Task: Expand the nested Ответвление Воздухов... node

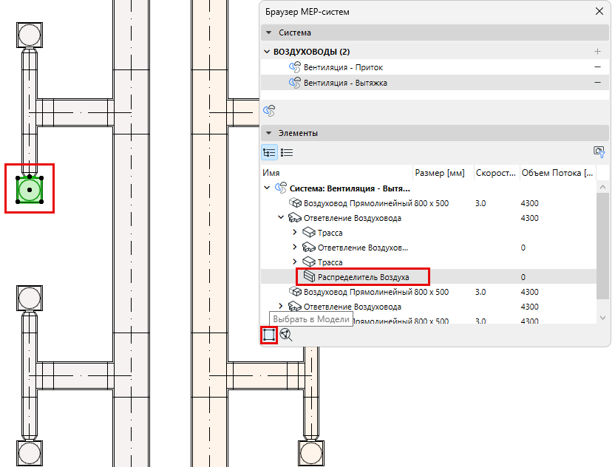Action: (x=295, y=247)
